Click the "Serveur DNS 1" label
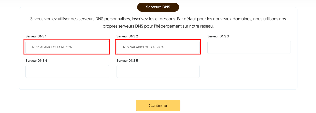Screen dimensions: 316x113 pyautogui.click(x=36, y=36)
